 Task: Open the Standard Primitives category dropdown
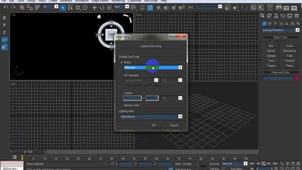click(281, 30)
